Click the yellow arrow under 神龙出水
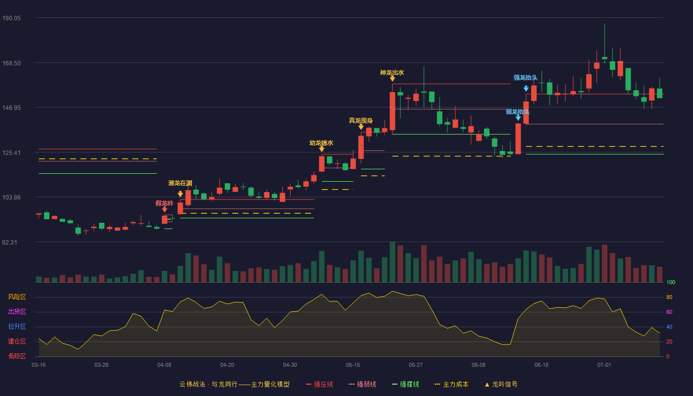The width and height of the screenshot is (693, 396). [x=392, y=78]
